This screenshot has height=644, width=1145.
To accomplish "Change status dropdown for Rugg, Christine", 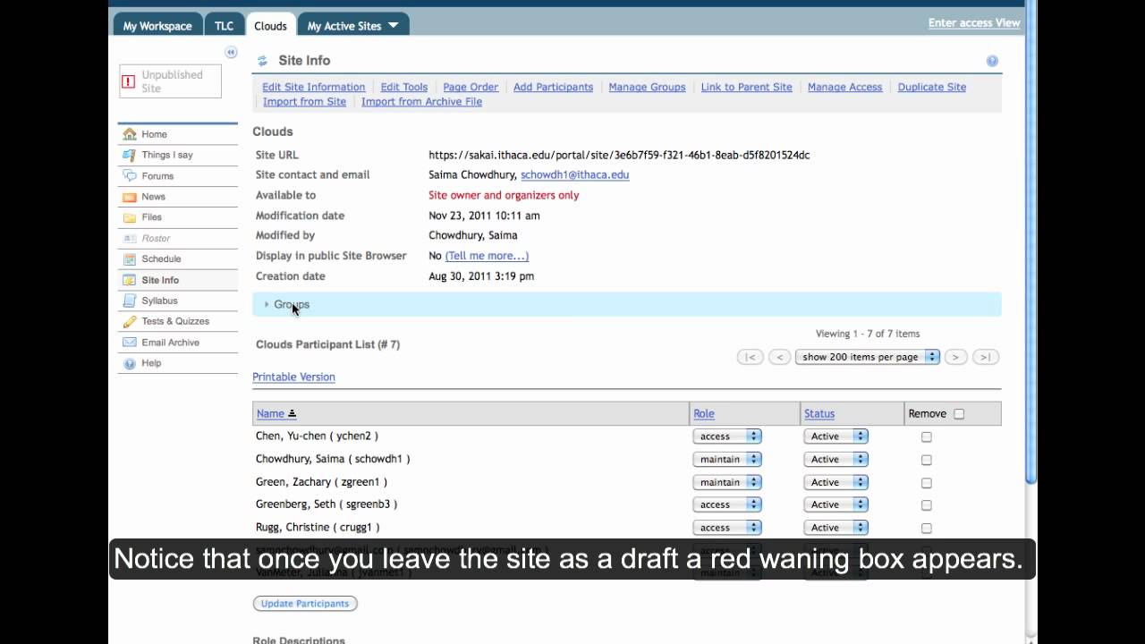I will click(x=835, y=528).
